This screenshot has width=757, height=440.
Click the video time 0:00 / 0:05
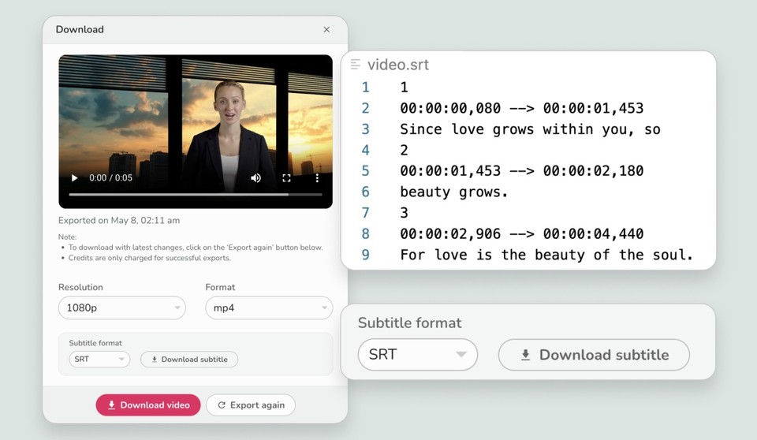pos(110,177)
